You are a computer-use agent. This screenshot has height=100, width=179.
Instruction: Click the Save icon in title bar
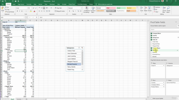[x=3, y=1]
